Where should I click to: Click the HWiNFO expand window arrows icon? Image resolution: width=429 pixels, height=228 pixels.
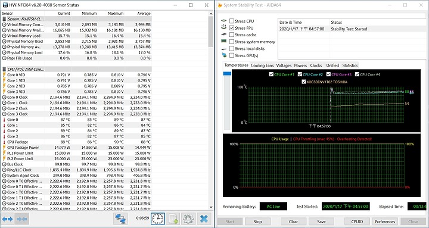tap(7, 218)
